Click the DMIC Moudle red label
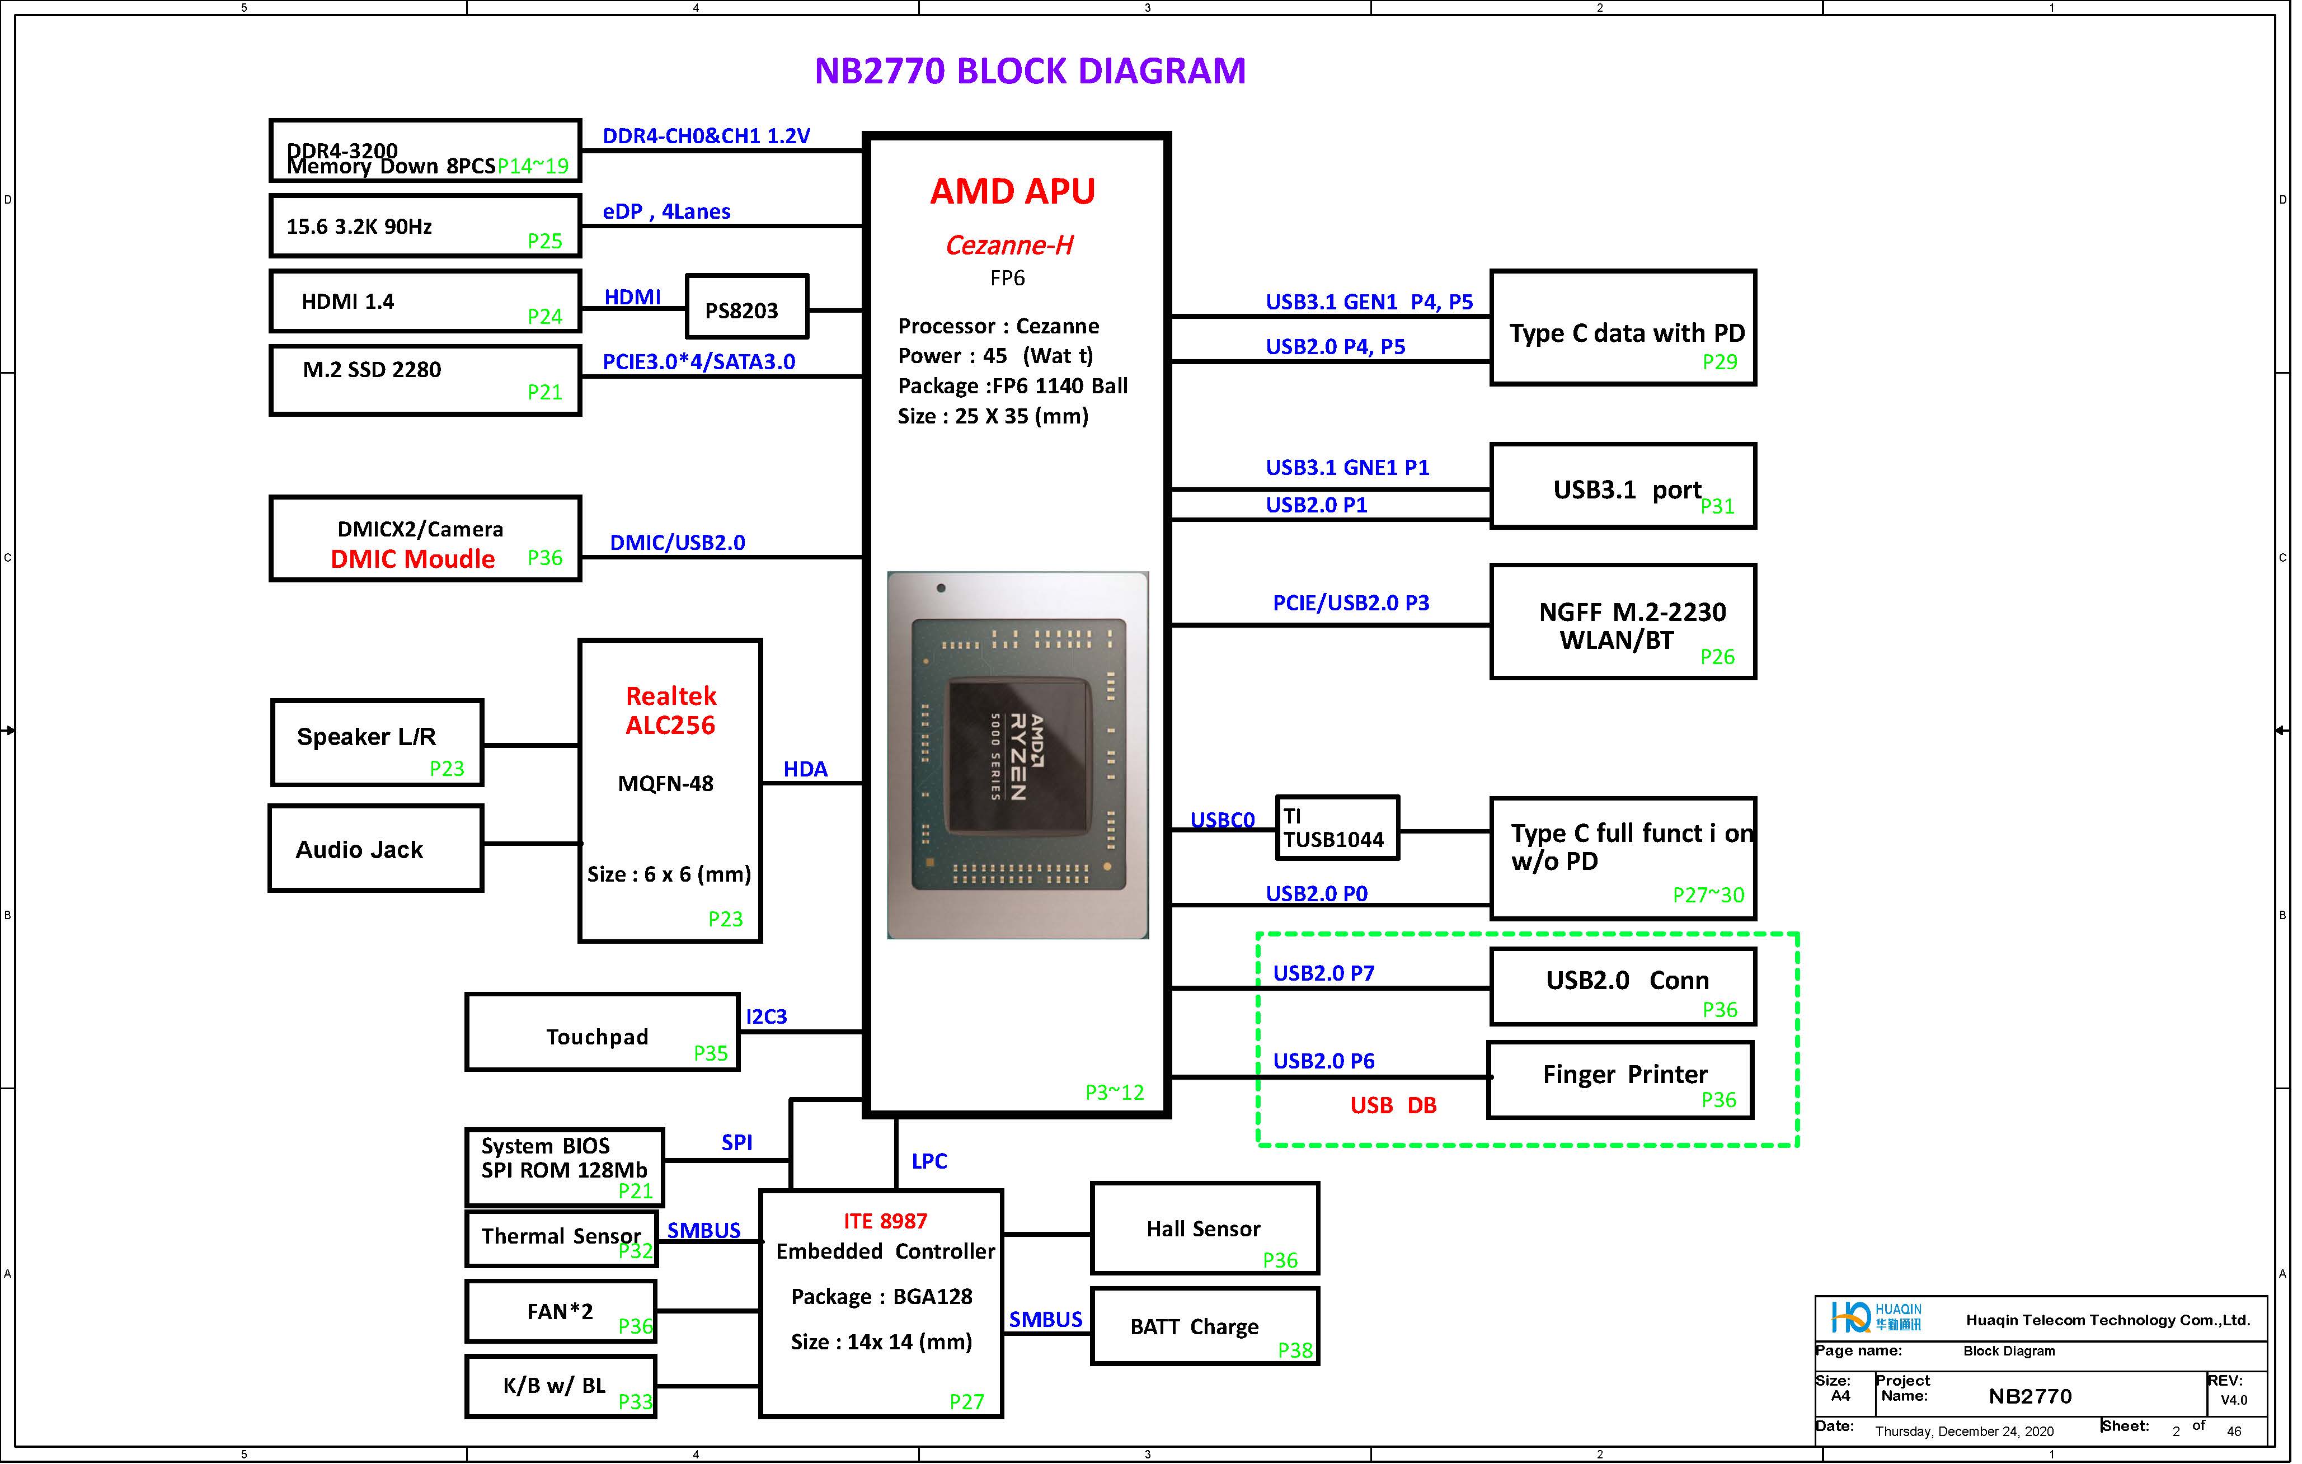This screenshot has width=2302, height=1464. [412, 559]
